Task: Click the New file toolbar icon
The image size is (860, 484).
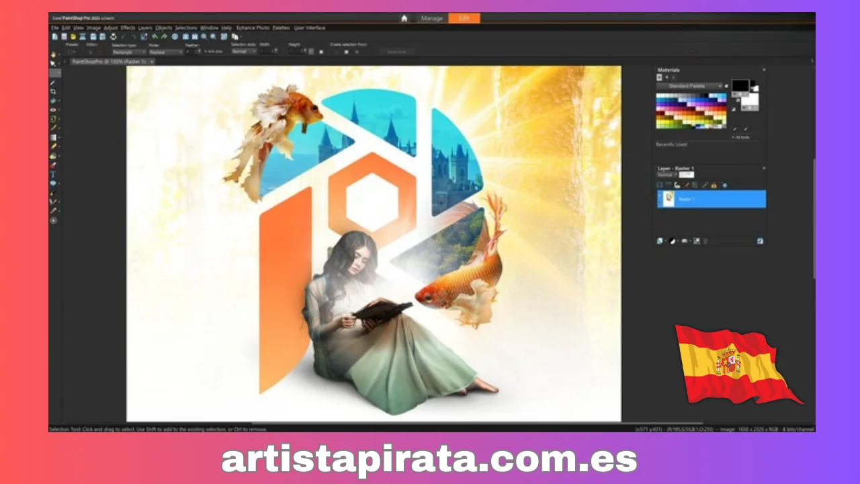Action: click(x=54, y=37)
